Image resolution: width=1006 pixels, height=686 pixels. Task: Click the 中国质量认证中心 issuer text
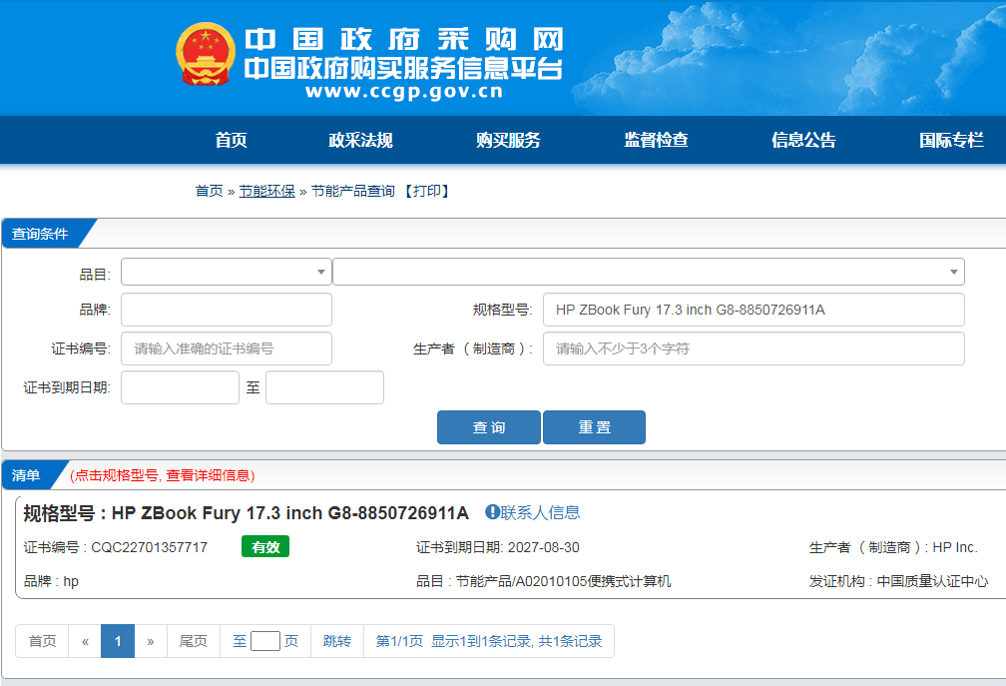pos(932,581)
